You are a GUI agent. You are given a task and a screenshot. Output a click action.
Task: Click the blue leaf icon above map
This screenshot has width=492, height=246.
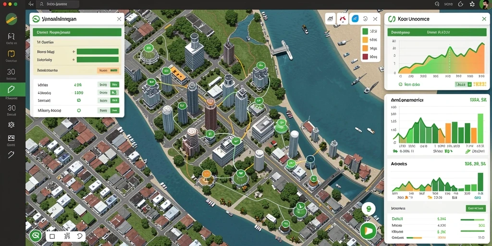[x=355, y=19]
